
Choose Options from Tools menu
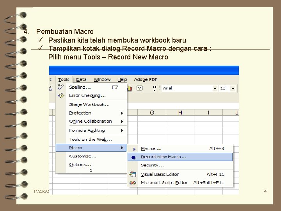pyautogui.click(x=91, y=165)
